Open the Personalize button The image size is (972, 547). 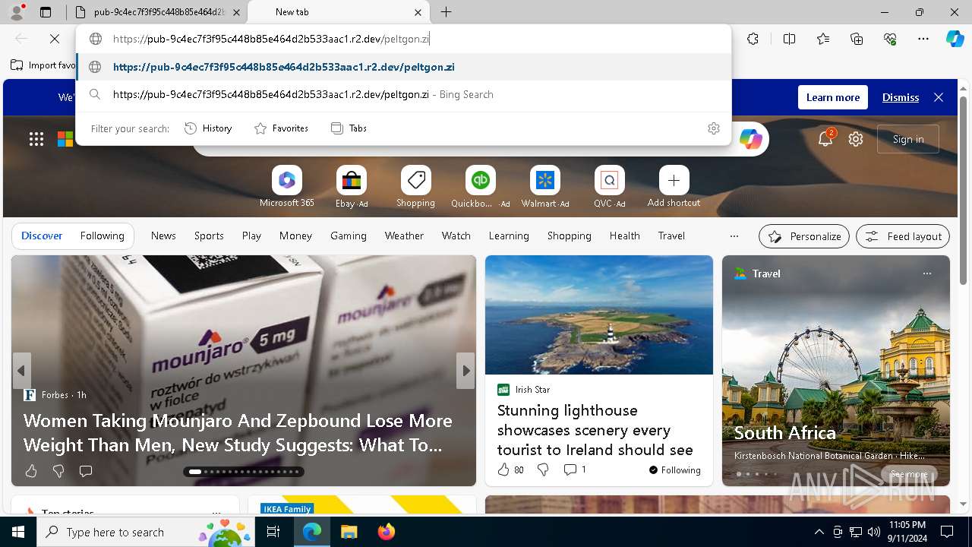pyautogui.click(x=804, y=236)
